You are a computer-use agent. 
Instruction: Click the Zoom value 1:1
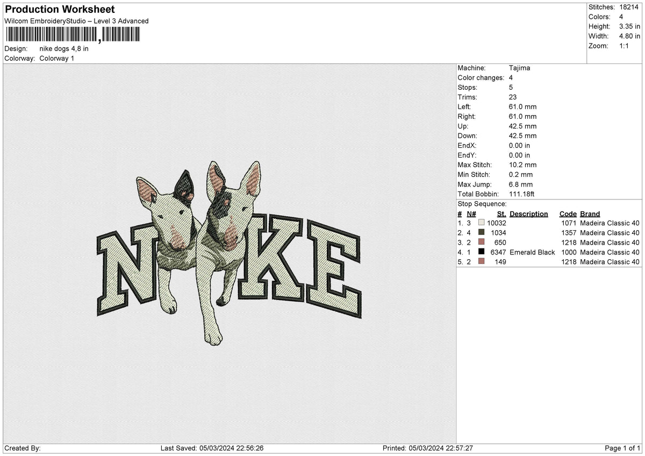point(625,46)
